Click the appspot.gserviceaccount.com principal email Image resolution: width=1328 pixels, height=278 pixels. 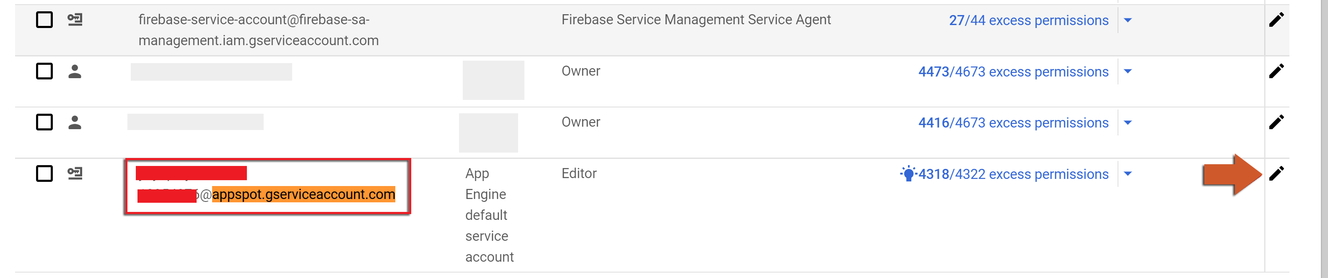(303, 194)
